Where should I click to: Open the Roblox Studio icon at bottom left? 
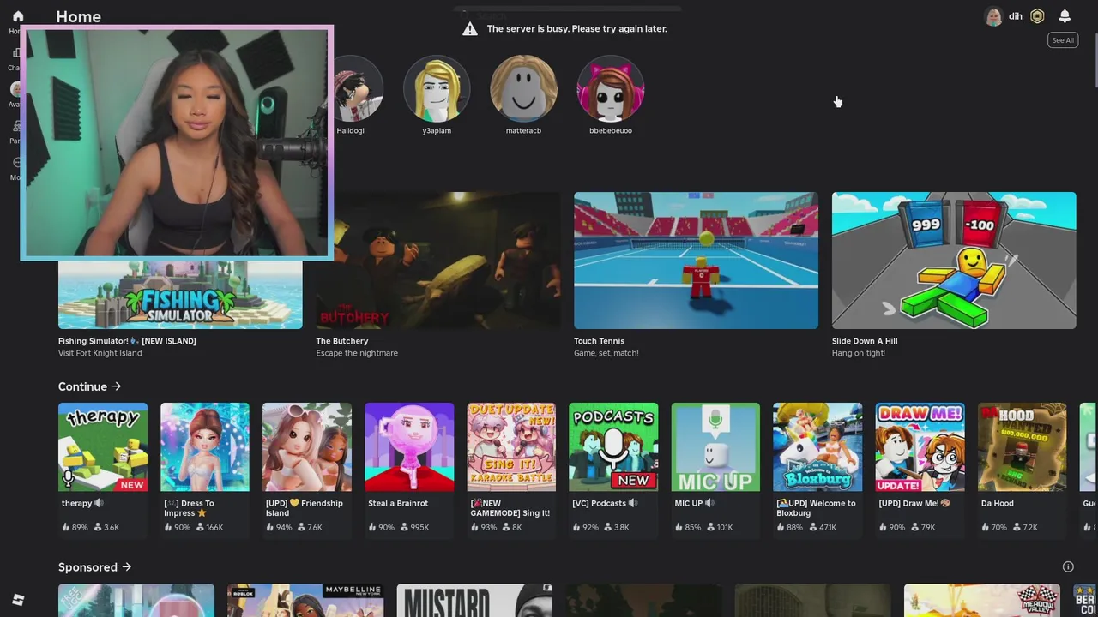[18, 600]
